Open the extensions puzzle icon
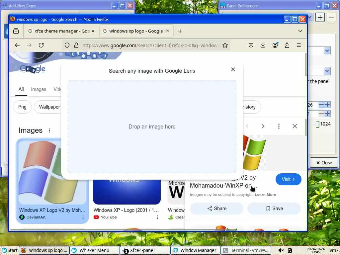This screenshot has width=340, height=255. click(x=287, y=45)
